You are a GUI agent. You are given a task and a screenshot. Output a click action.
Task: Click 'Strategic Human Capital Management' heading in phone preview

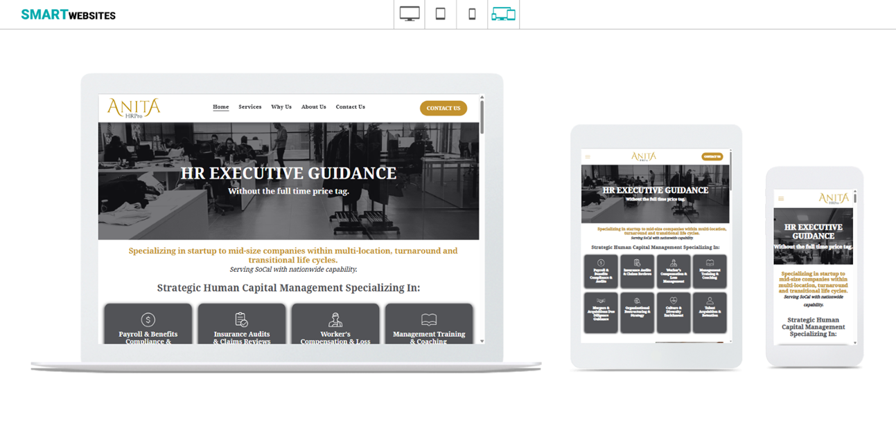(814, 327)
